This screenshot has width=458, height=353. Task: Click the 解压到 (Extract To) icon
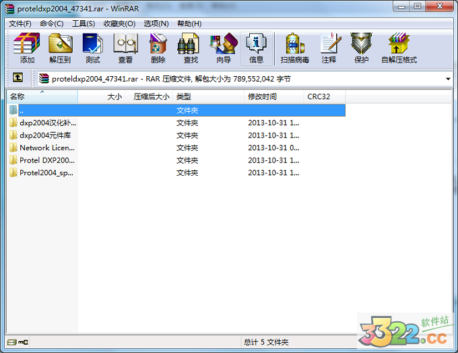pos(60,44)
